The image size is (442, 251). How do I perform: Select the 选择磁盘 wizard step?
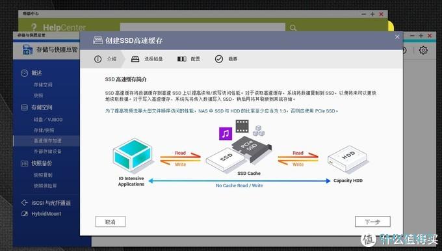[x=153, y=59]
